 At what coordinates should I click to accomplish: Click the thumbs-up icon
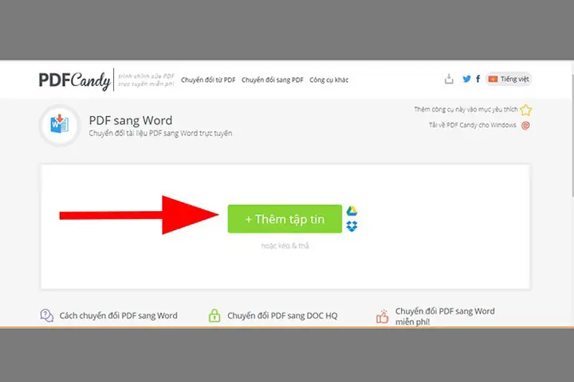click(382, 316)
